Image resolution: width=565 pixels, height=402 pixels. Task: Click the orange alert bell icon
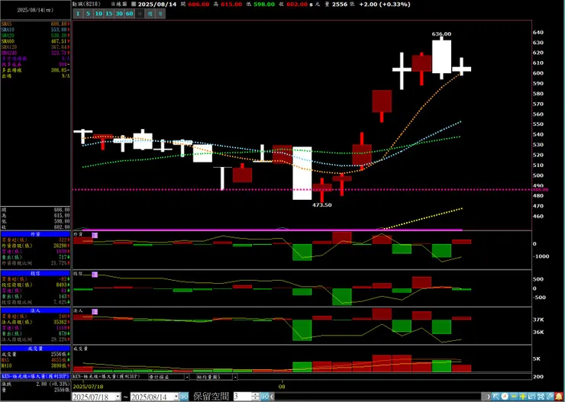[559, 397]
